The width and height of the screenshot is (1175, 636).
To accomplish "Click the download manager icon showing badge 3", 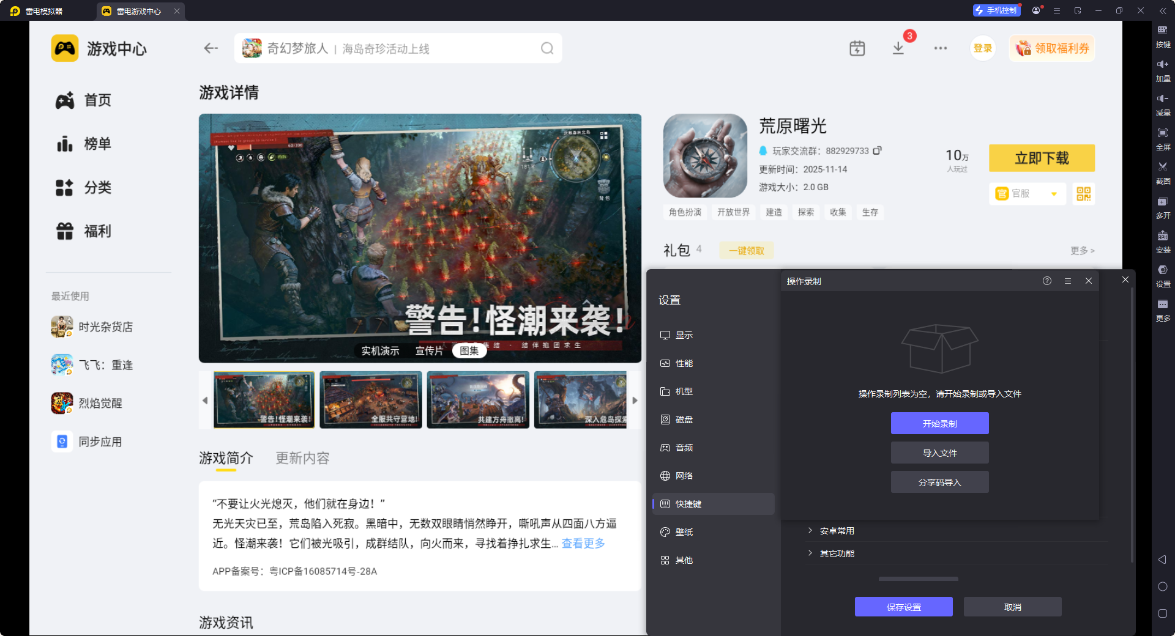I will [x=898, y=48].
